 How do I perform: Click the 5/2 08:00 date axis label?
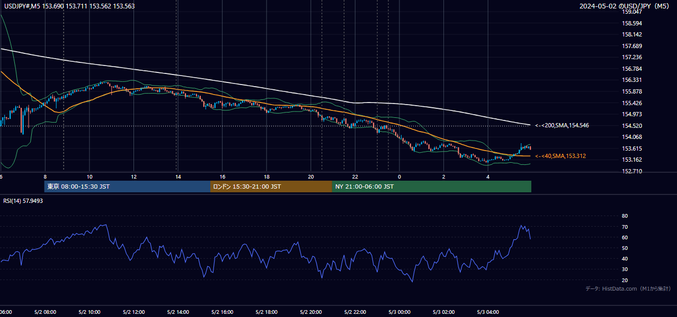45,312
